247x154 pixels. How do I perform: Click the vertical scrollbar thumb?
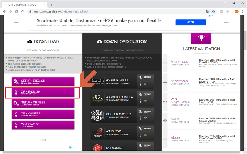[245, 41]
